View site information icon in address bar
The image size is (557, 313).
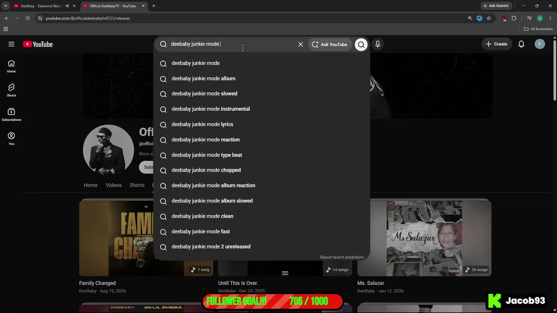click(40, 18)
